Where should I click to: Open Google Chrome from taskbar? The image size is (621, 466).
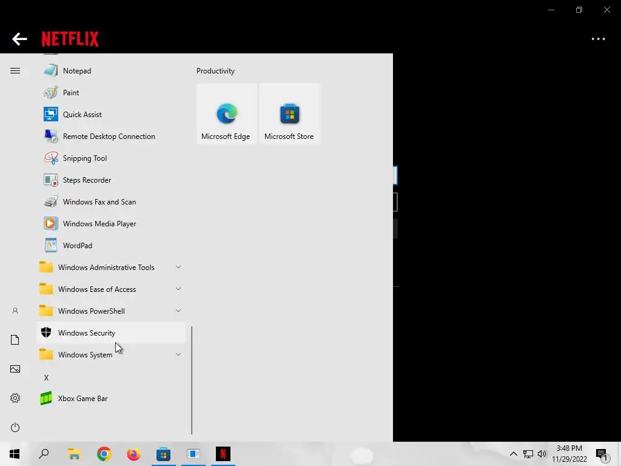tap(104, 454)
